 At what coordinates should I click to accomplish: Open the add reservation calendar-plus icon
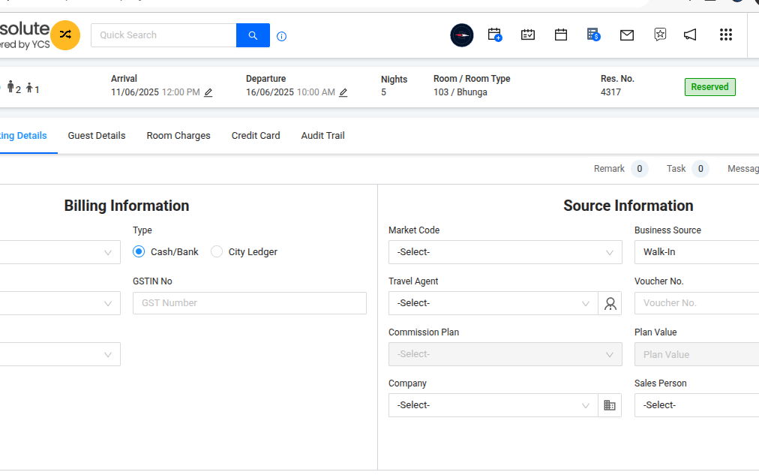[x=494, y=35]
